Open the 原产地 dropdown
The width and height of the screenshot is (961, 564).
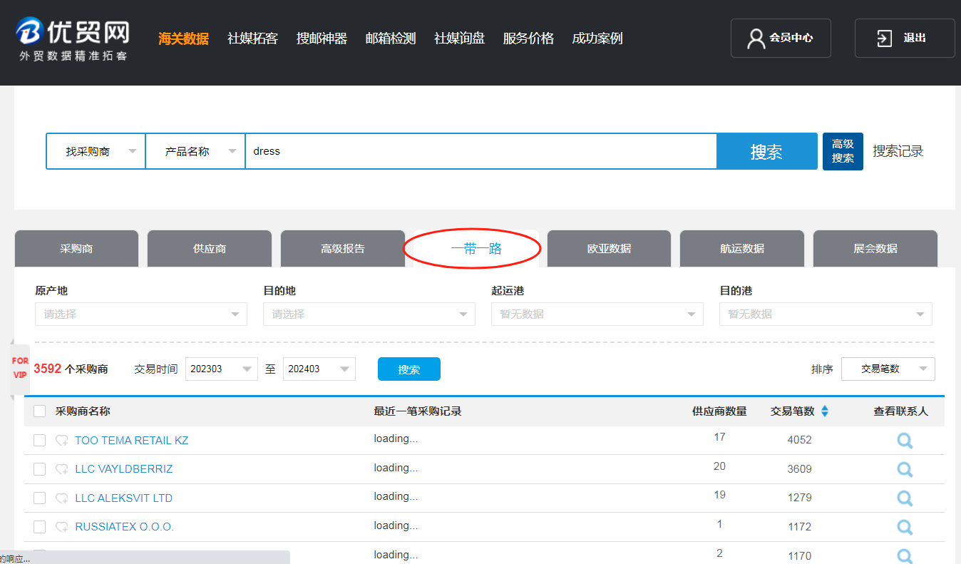coord(140,314)
